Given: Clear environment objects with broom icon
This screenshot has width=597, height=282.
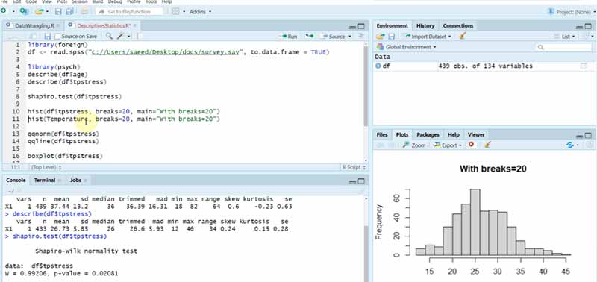Looking at the screenshot, I should click(x=463, y=36).
